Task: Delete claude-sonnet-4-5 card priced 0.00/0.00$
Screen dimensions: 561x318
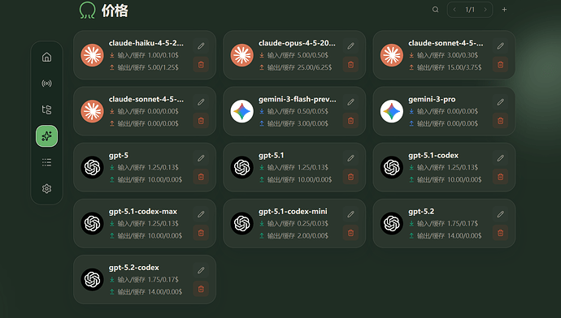Action: click(x=201, y=121)
